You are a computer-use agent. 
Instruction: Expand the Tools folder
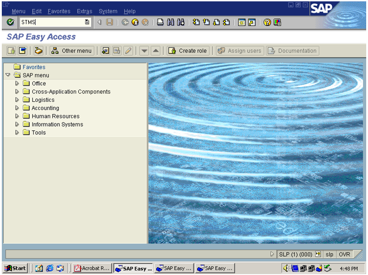[x=17, y=133]
